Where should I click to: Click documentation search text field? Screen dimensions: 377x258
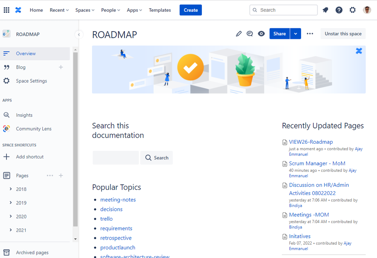[115, 158]
